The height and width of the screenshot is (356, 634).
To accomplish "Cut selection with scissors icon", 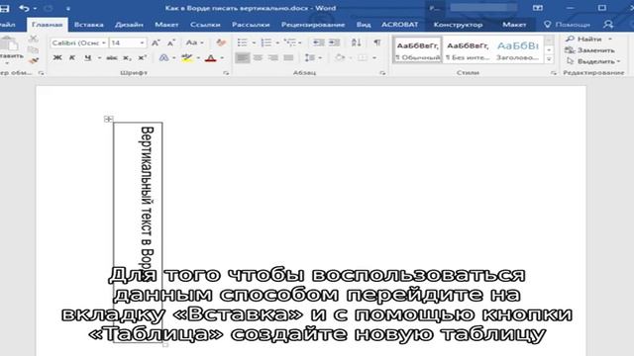I will [33, 39].
